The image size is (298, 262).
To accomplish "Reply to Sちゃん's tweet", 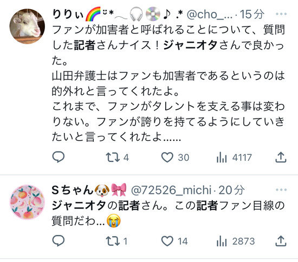I will tap(59, 241).
